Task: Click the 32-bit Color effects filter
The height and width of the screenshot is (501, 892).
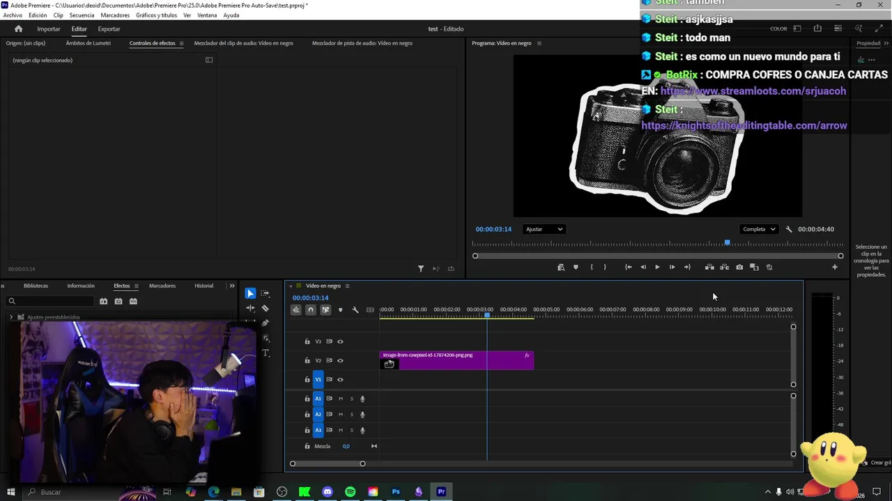Action: [118, 301]
